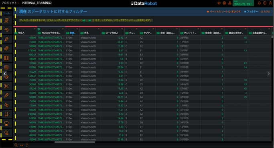Viewport: 274px width, 148px height.
Task: Open 年収入 column dropdown arrow
Action: tap(35, 29)
